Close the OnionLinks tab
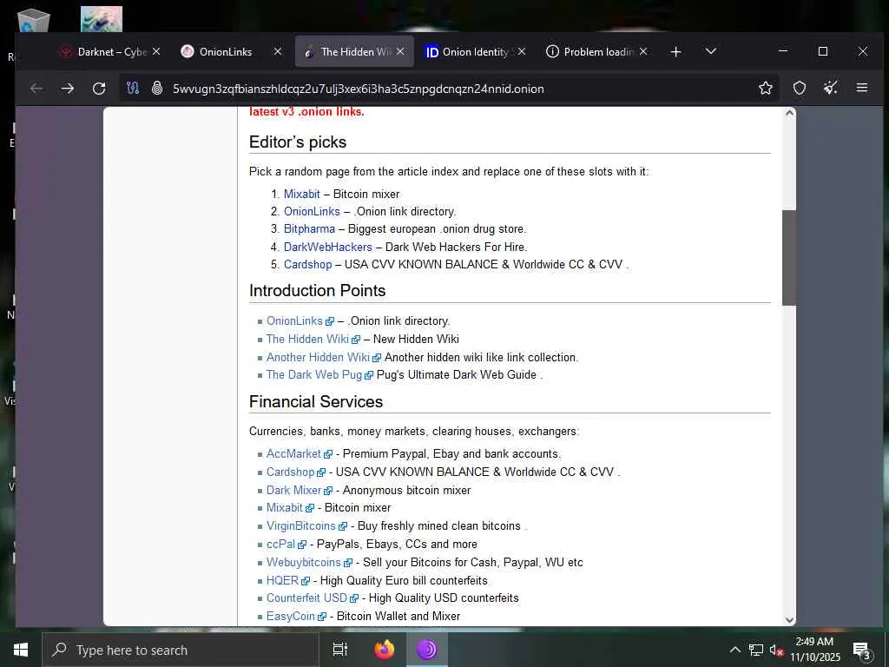 click(278, 51)
